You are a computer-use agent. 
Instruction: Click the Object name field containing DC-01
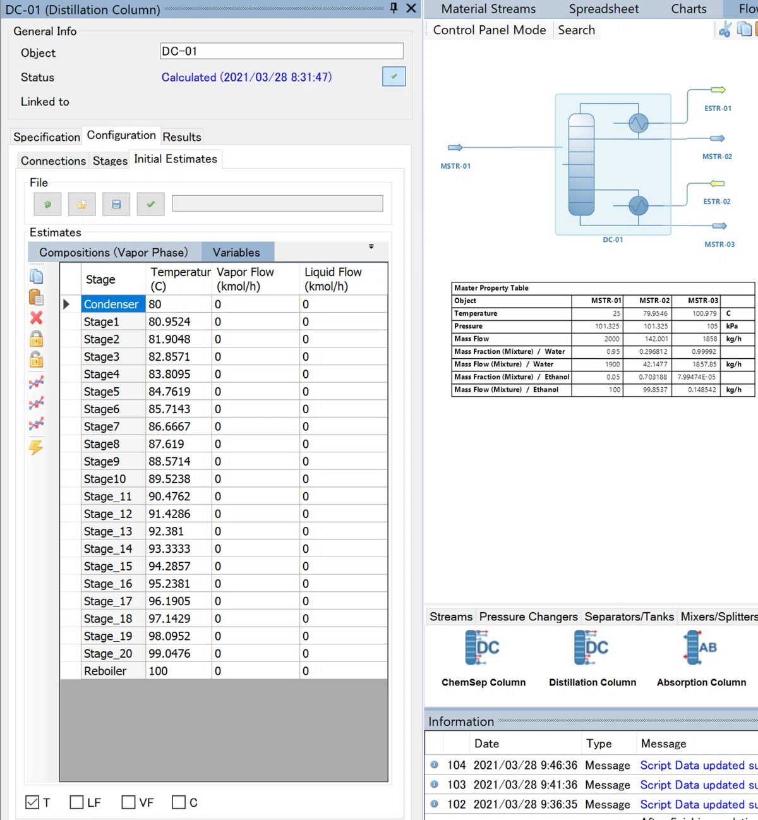tap(282, 51)
